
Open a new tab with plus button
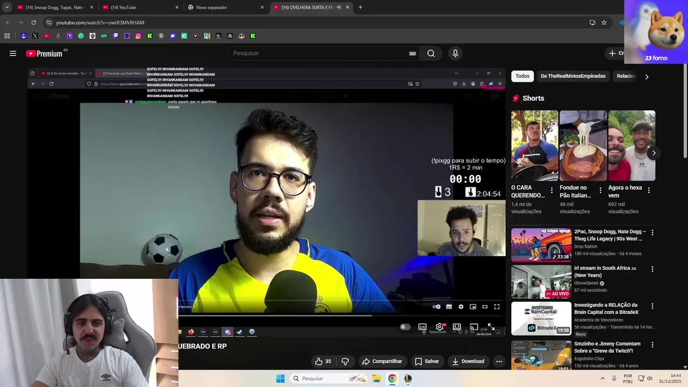pos(360,8)
